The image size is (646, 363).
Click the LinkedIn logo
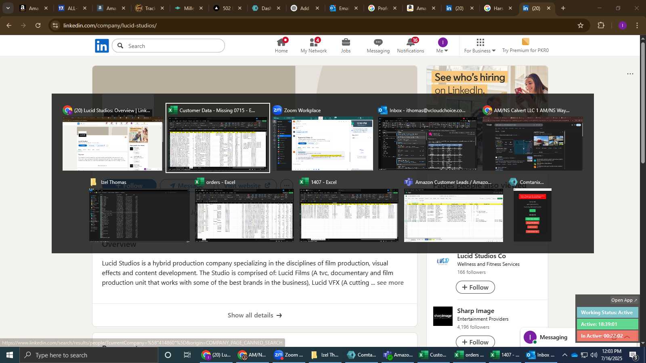(102, 46)
